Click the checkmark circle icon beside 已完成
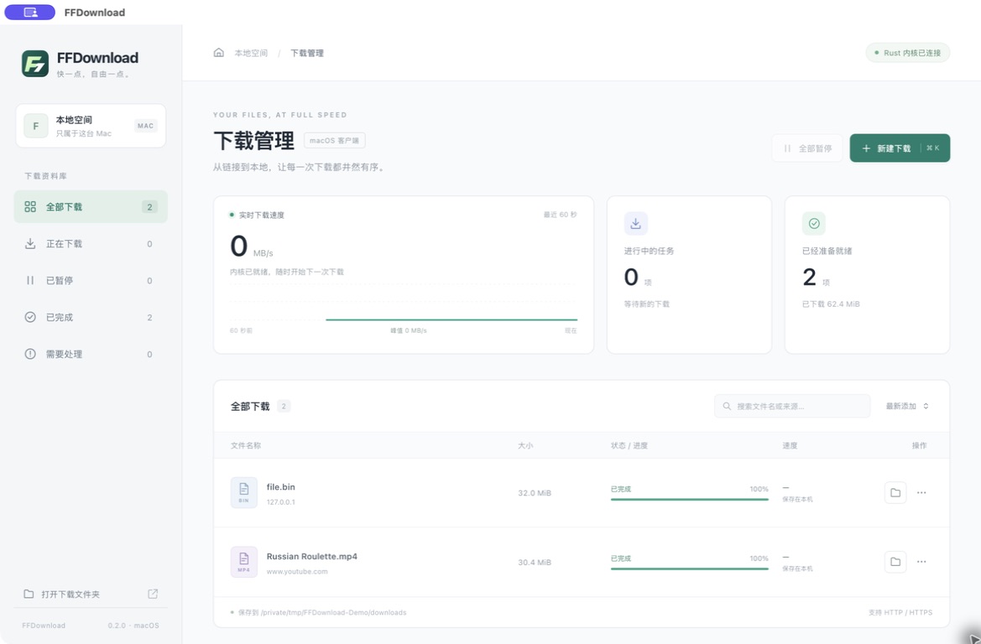 (30, 318)
